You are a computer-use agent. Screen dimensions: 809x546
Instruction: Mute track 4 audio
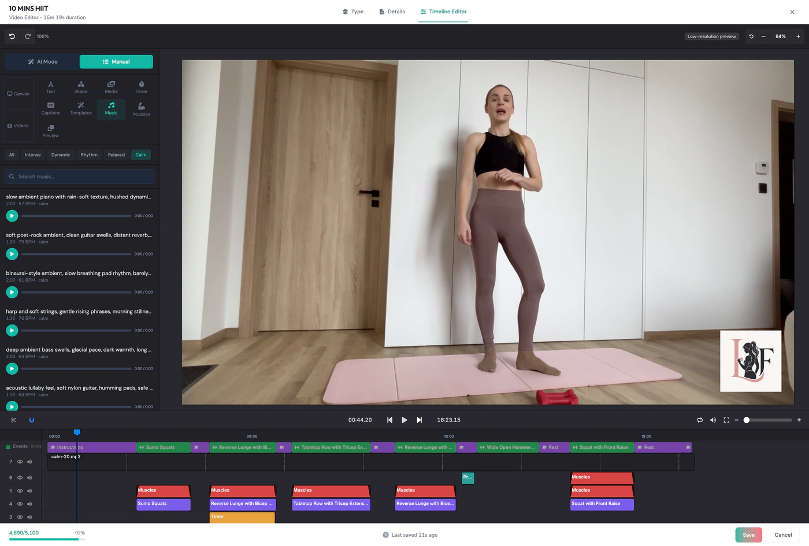29,504
